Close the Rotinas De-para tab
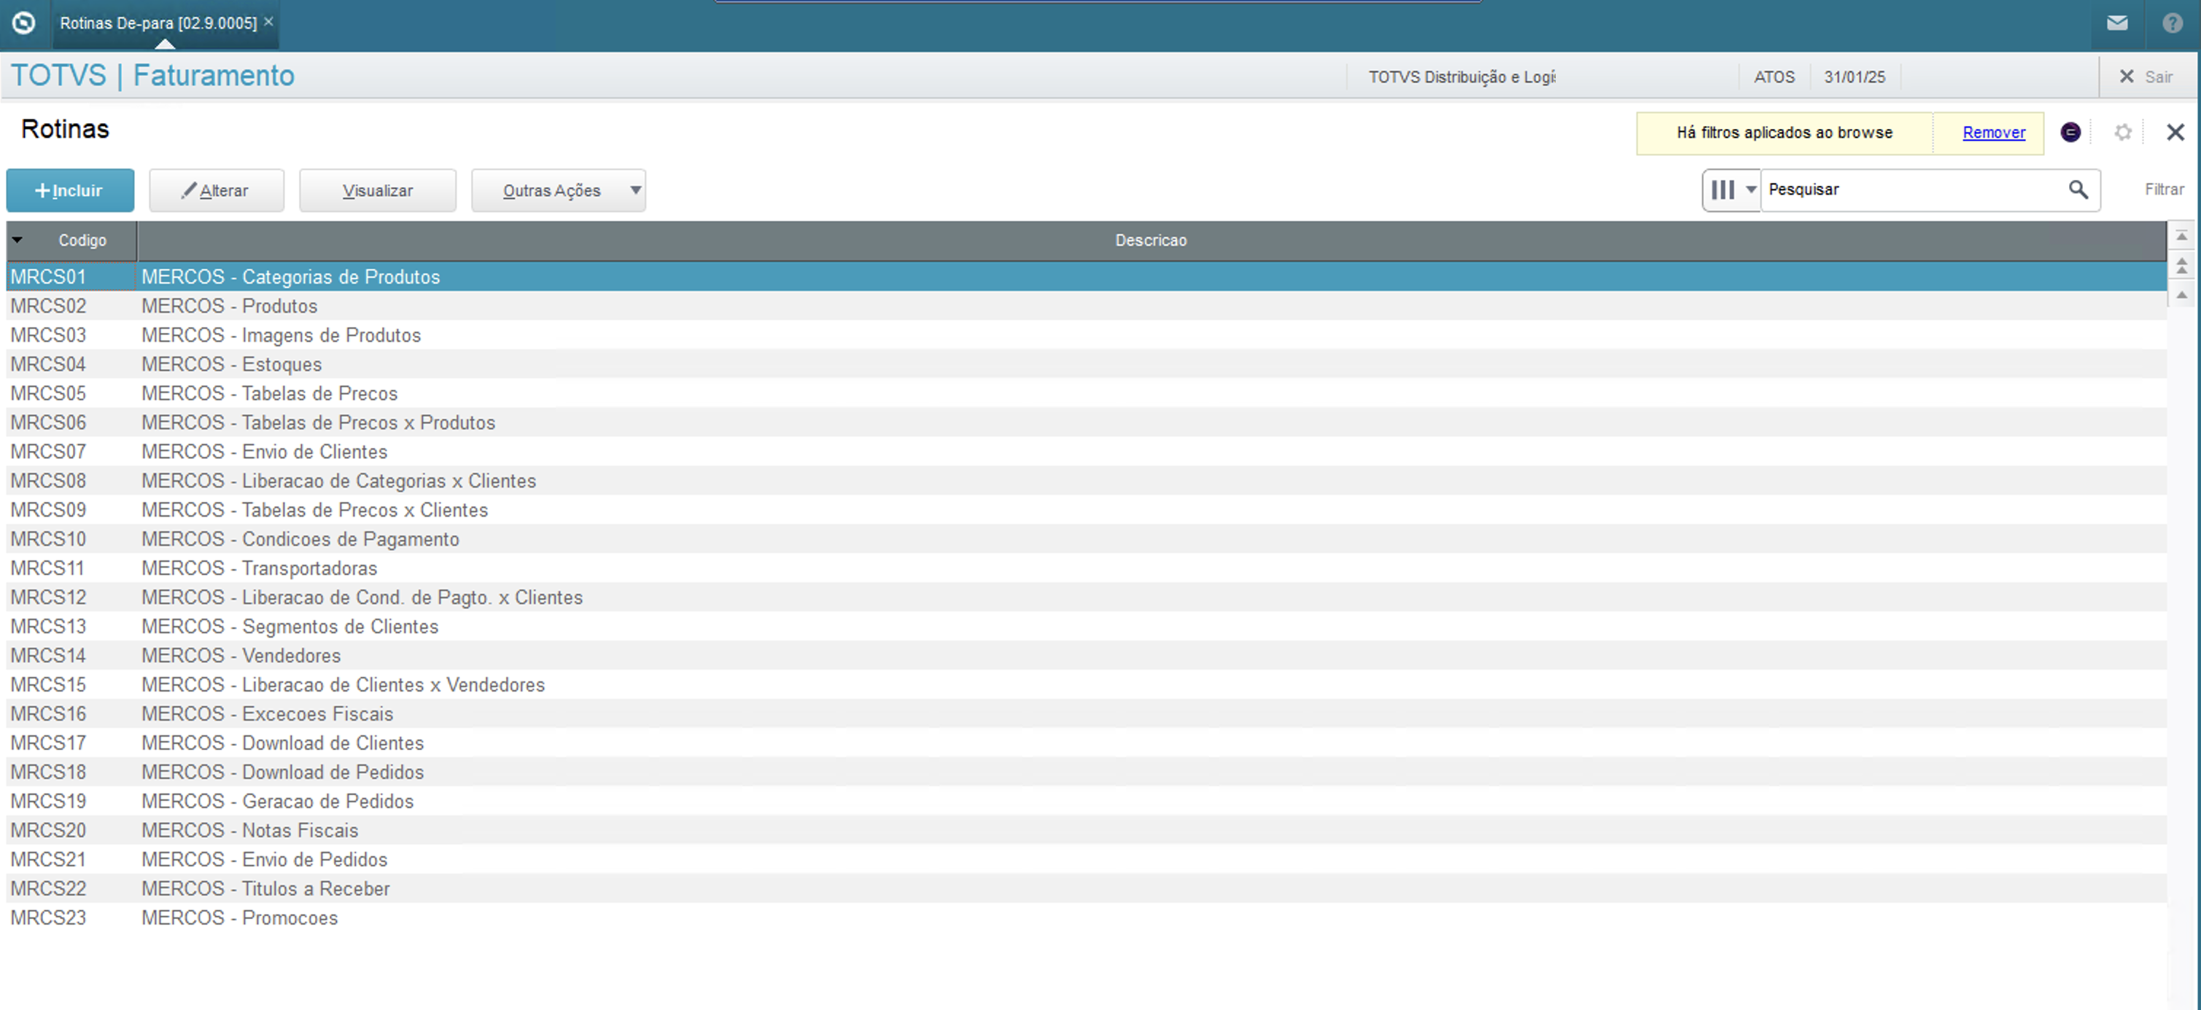Image resolution: width=2201 pixels, height=1010 pixels. (268, 22)
